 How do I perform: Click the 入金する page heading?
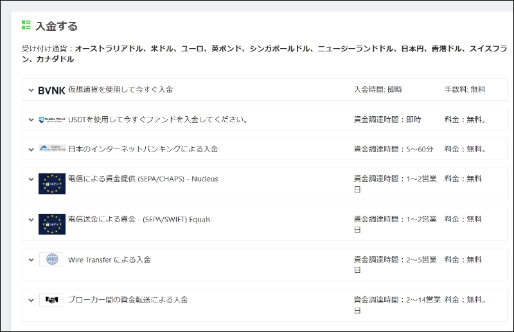coord(57,26)
